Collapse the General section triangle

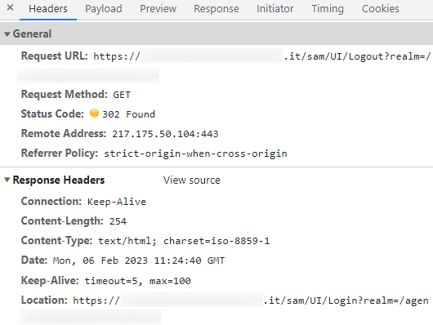pos(7,34)
